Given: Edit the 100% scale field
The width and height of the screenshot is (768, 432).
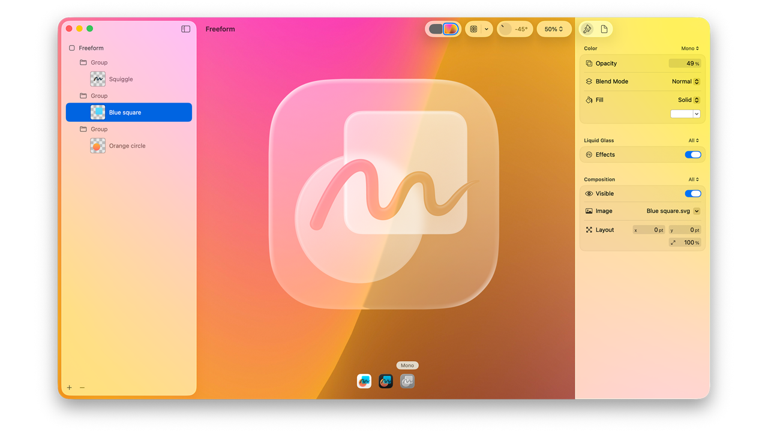Looking at the screenshot, I should (685, 242).
